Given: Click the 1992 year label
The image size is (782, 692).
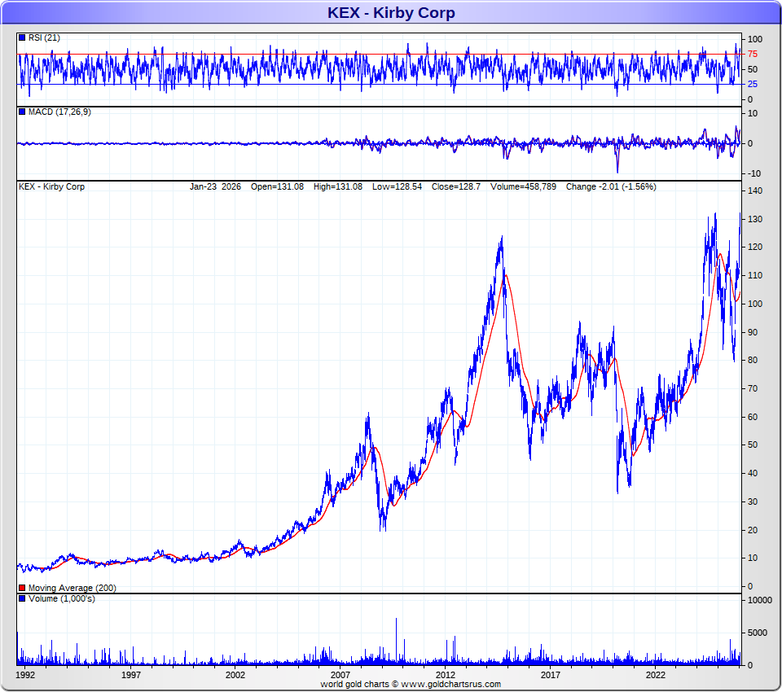Looking at the screenshot, I should coord(25,675).
